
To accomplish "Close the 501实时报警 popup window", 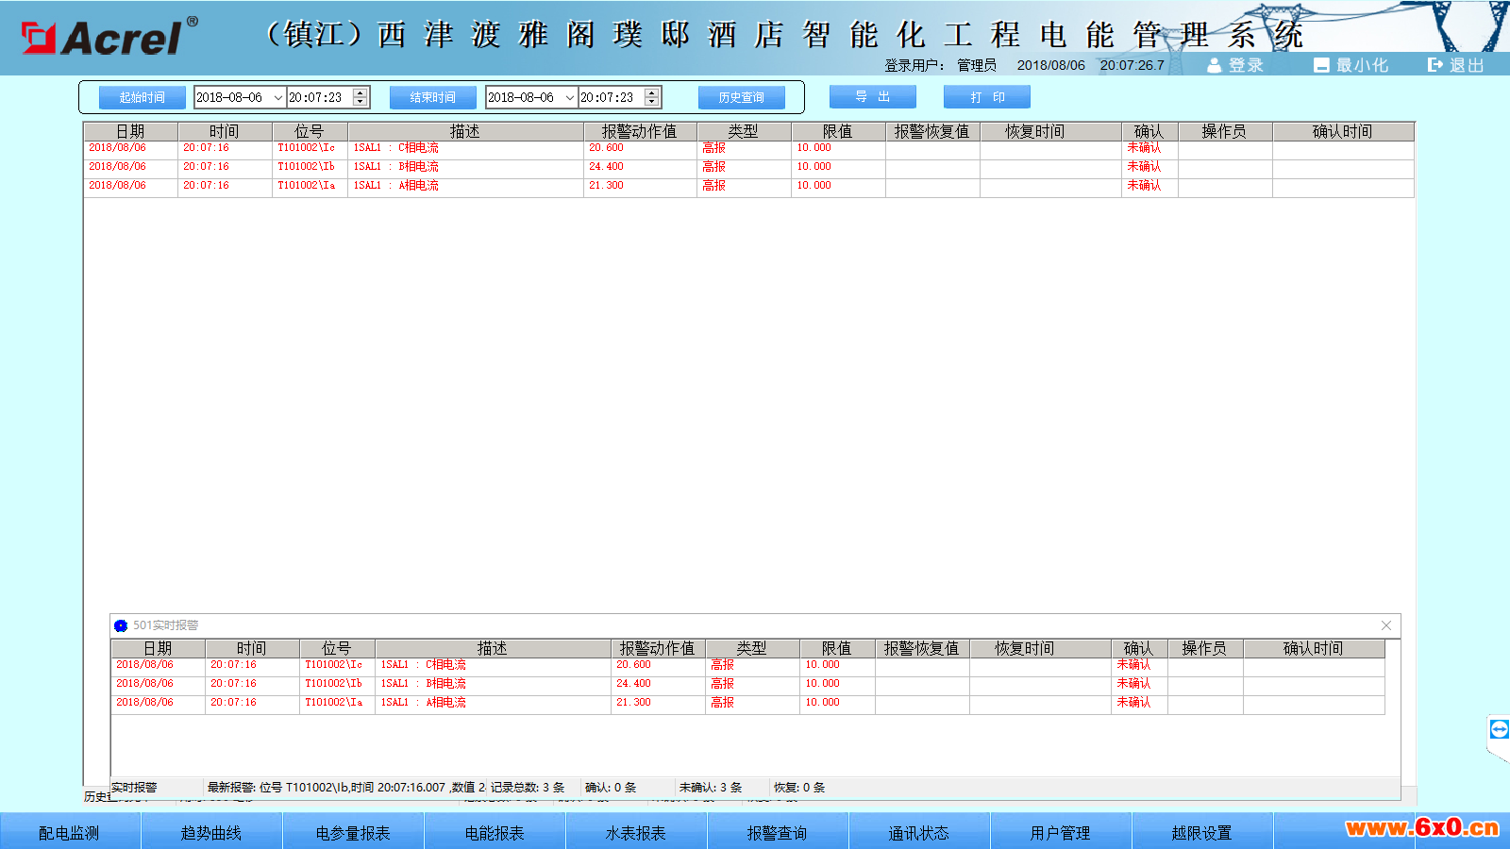I will pyautogui.click(x=1386, y=625).
